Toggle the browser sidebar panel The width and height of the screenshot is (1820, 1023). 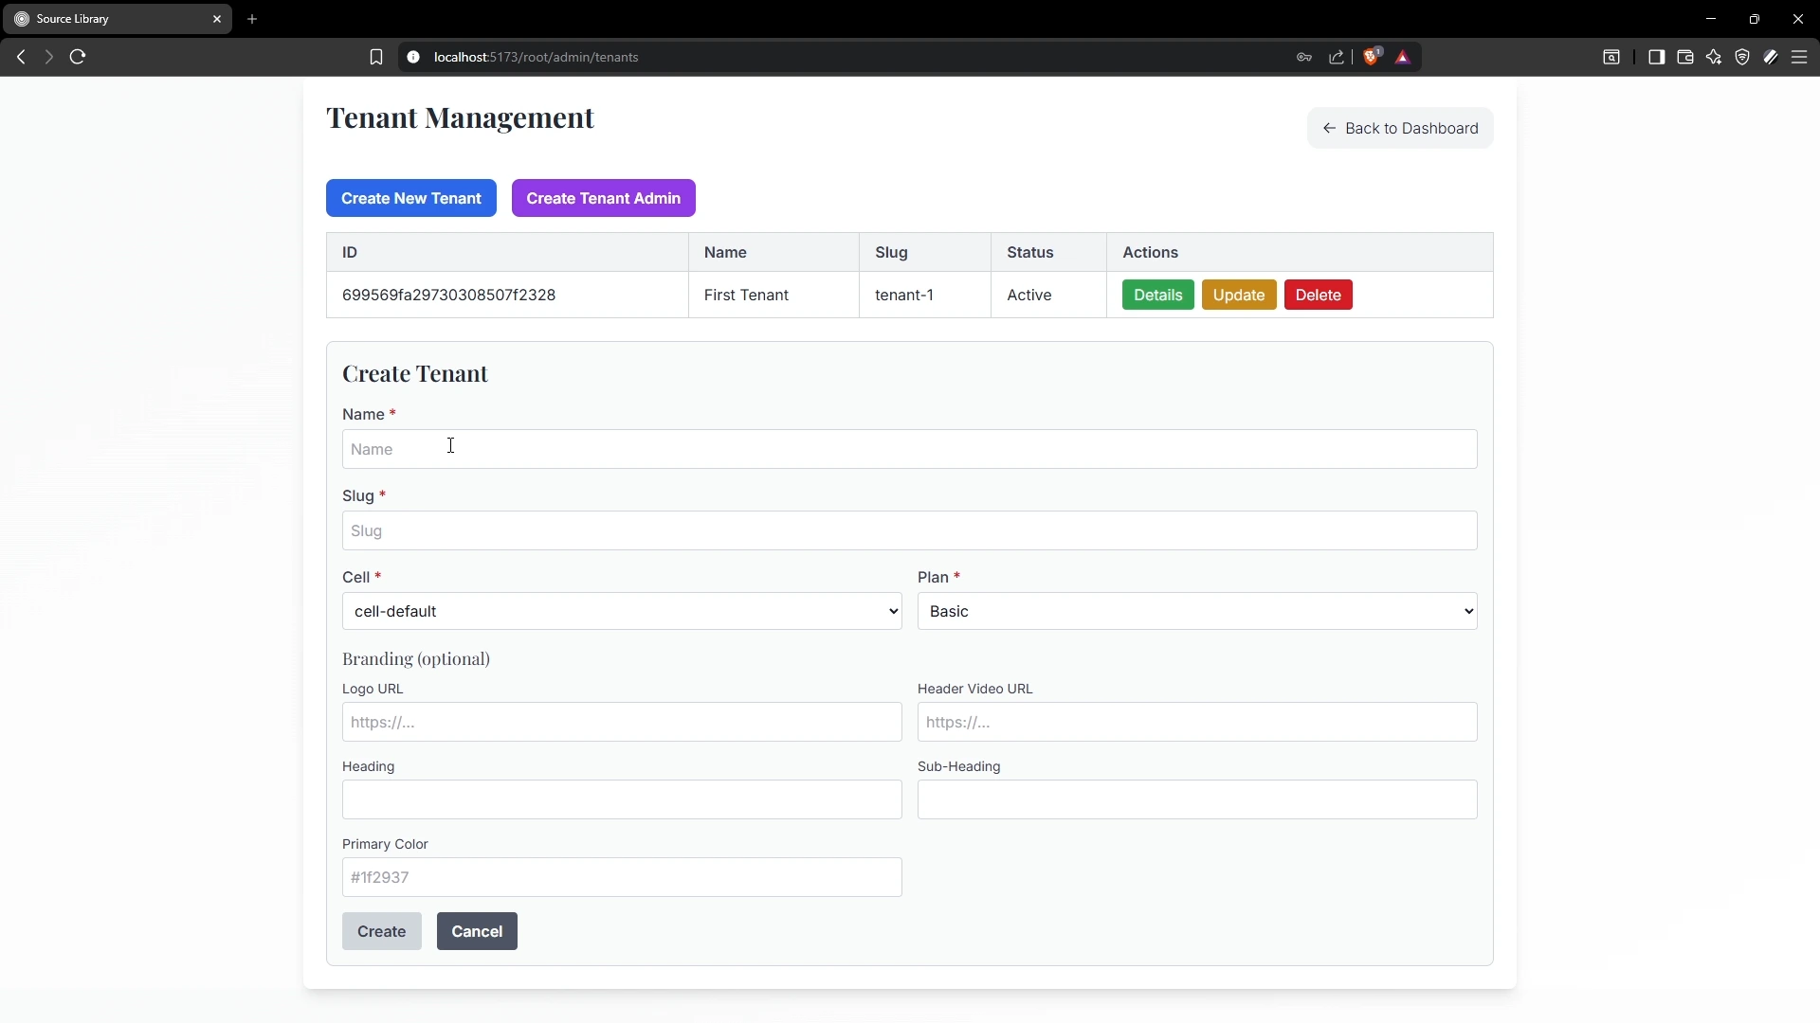1656,57
